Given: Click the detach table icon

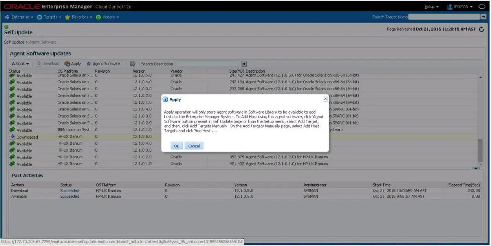Looking at the screenshot, I should (x=132, y=64).
